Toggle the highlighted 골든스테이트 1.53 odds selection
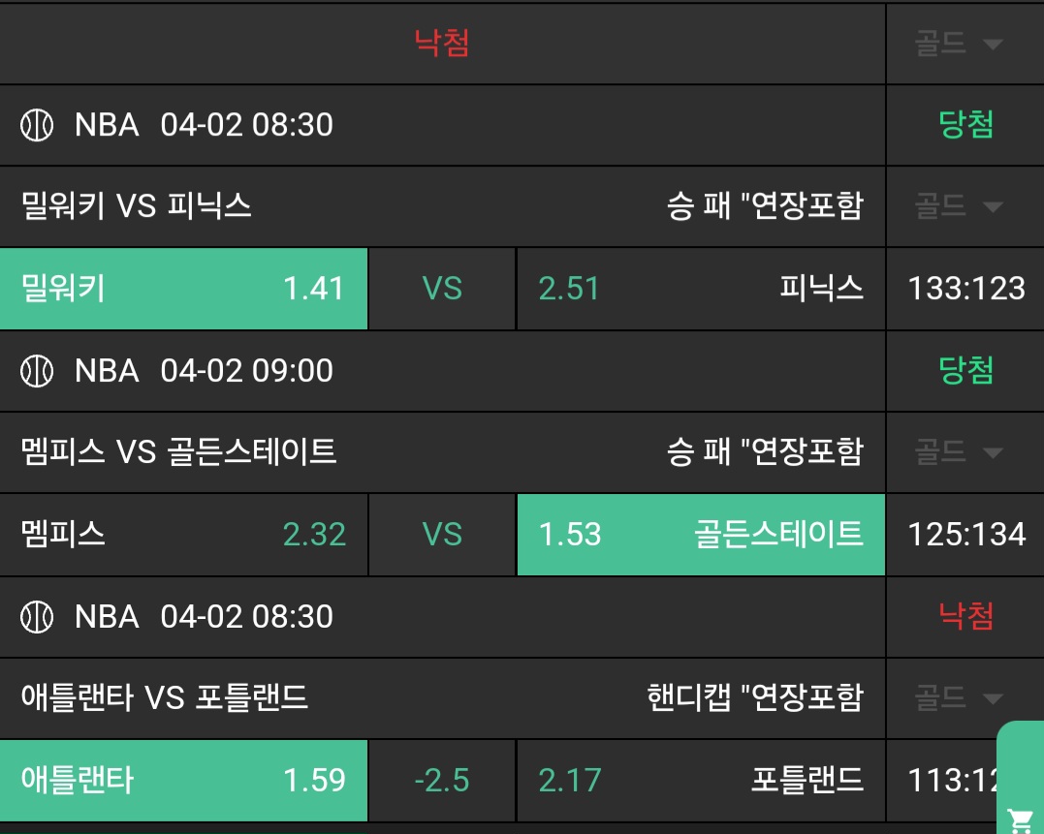The height and width of the screenshot is (834, 1044). click(x=701, y=535)
